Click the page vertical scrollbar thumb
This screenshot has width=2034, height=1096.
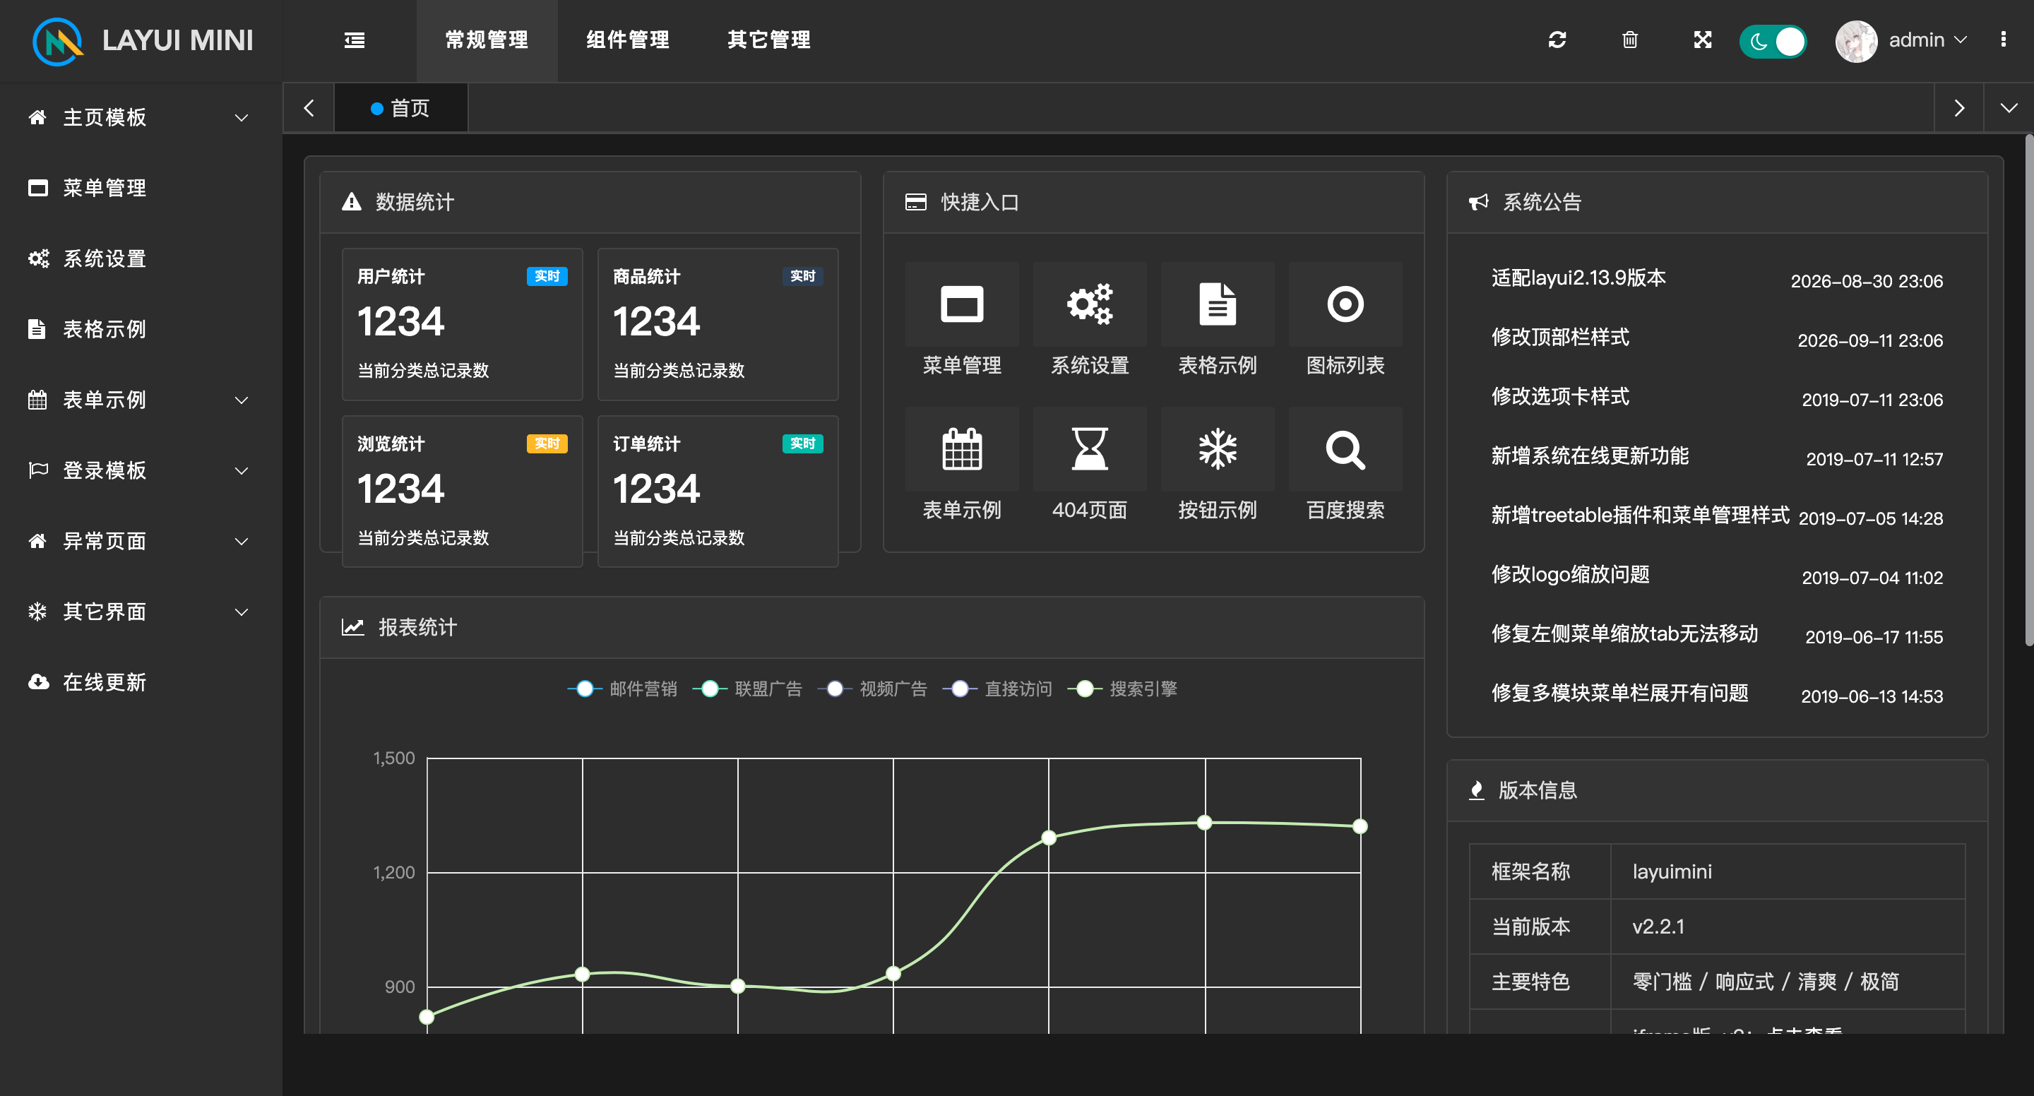click(2028, 391)
